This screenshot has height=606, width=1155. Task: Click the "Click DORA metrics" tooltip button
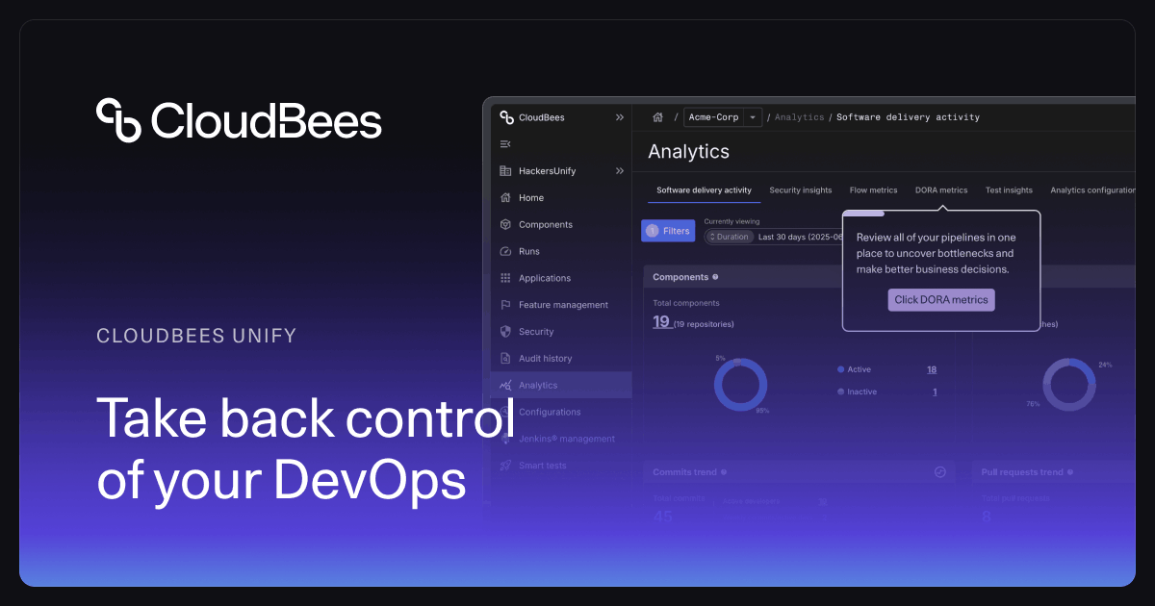941,300
